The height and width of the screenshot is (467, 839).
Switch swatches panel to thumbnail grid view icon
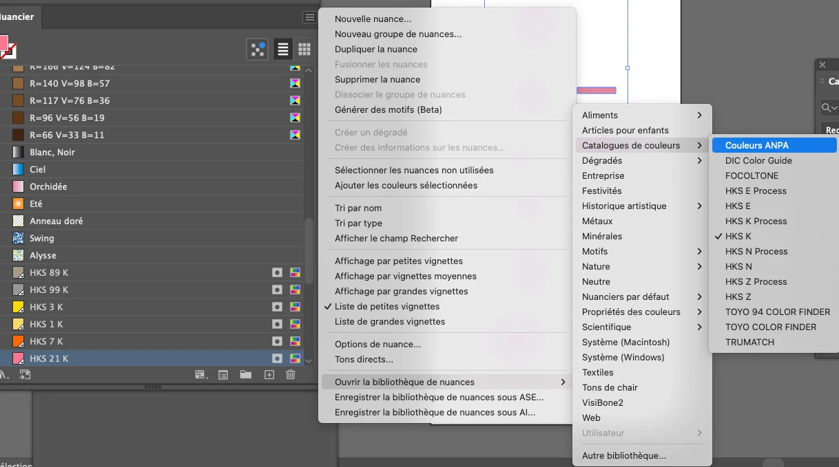(x=304, y=49)
